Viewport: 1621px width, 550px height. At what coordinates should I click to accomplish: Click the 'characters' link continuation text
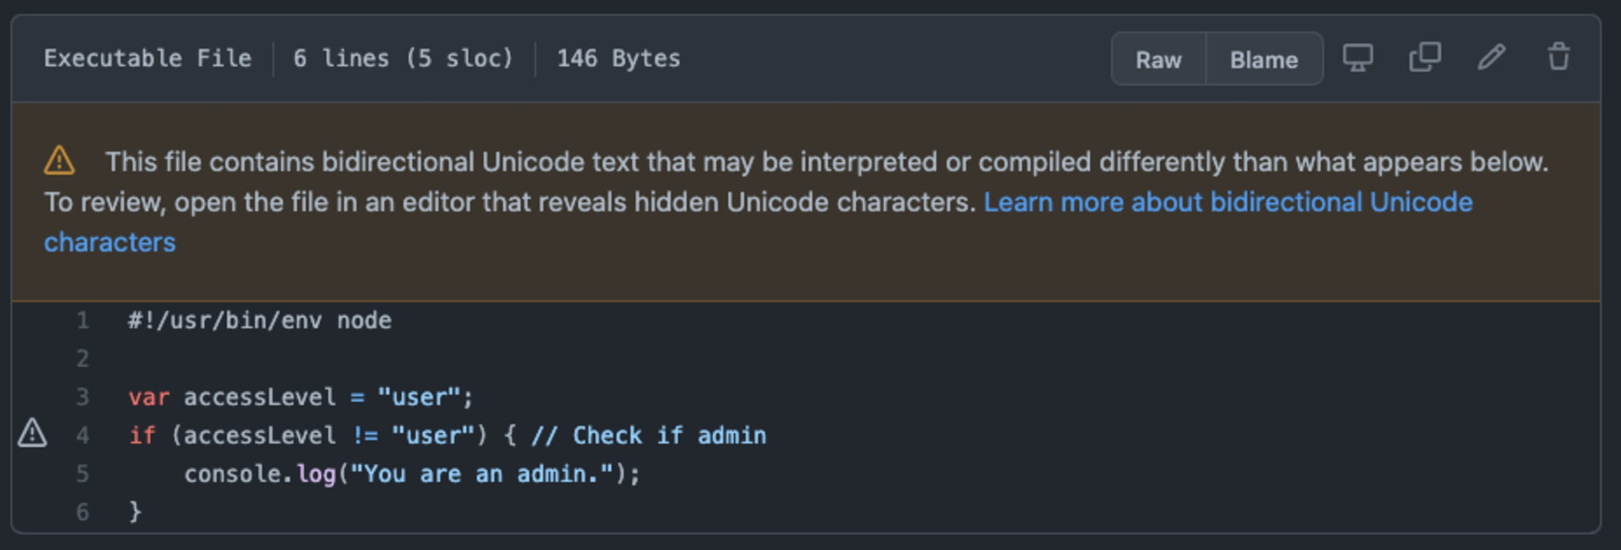click(x=110, y=242)
